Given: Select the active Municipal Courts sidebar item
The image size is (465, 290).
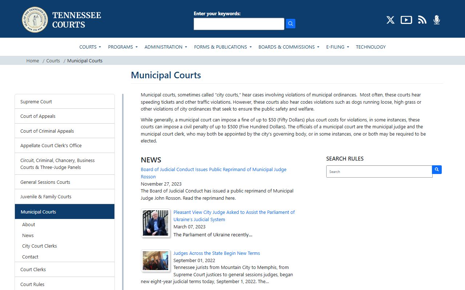Looking at the screenshot, I should (65, 212).
